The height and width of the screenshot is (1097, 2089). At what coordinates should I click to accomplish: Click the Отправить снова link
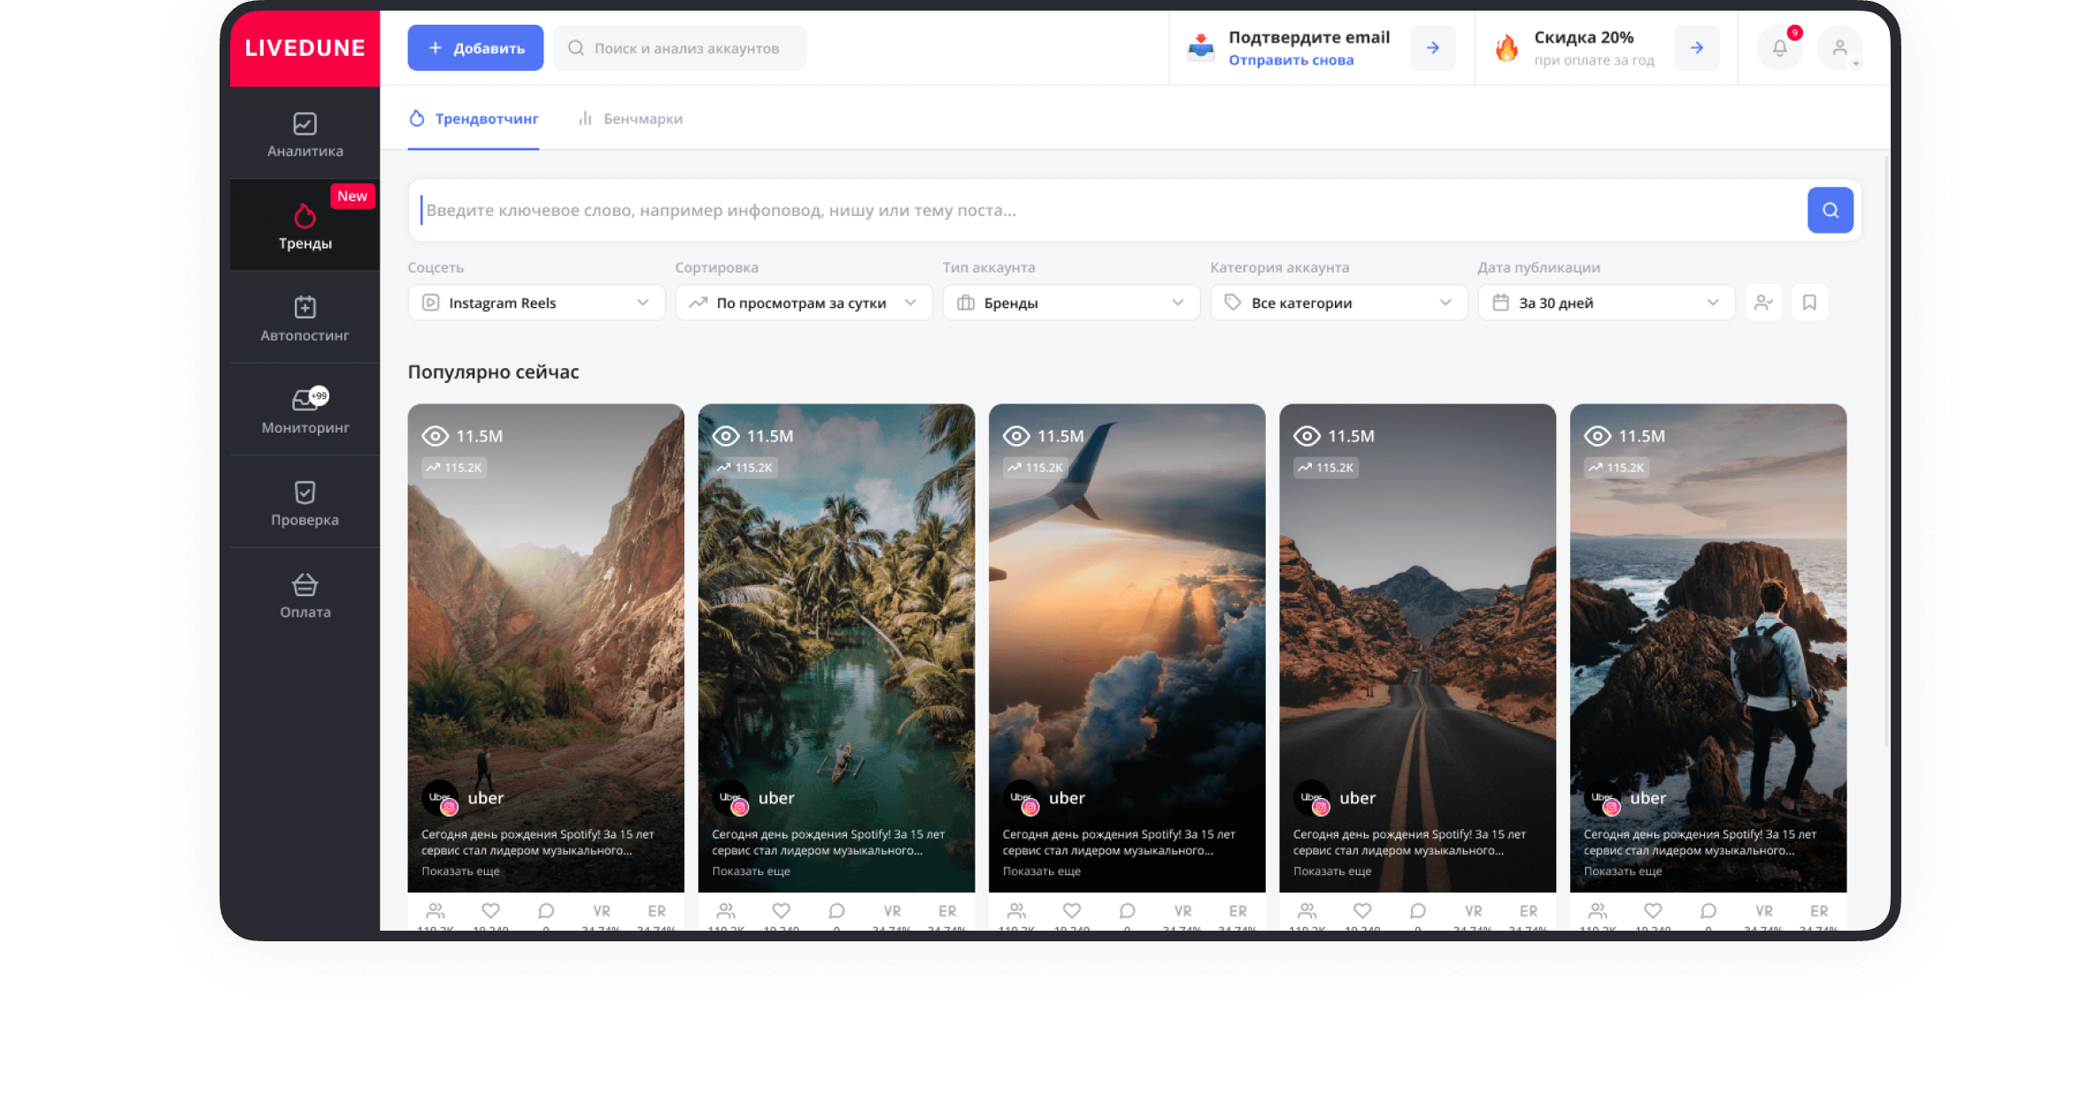1291,60
